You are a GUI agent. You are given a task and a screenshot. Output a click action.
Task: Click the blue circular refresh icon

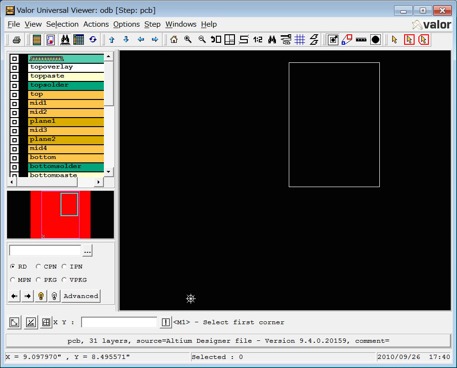pyautogui.click(x=93, y=40)
